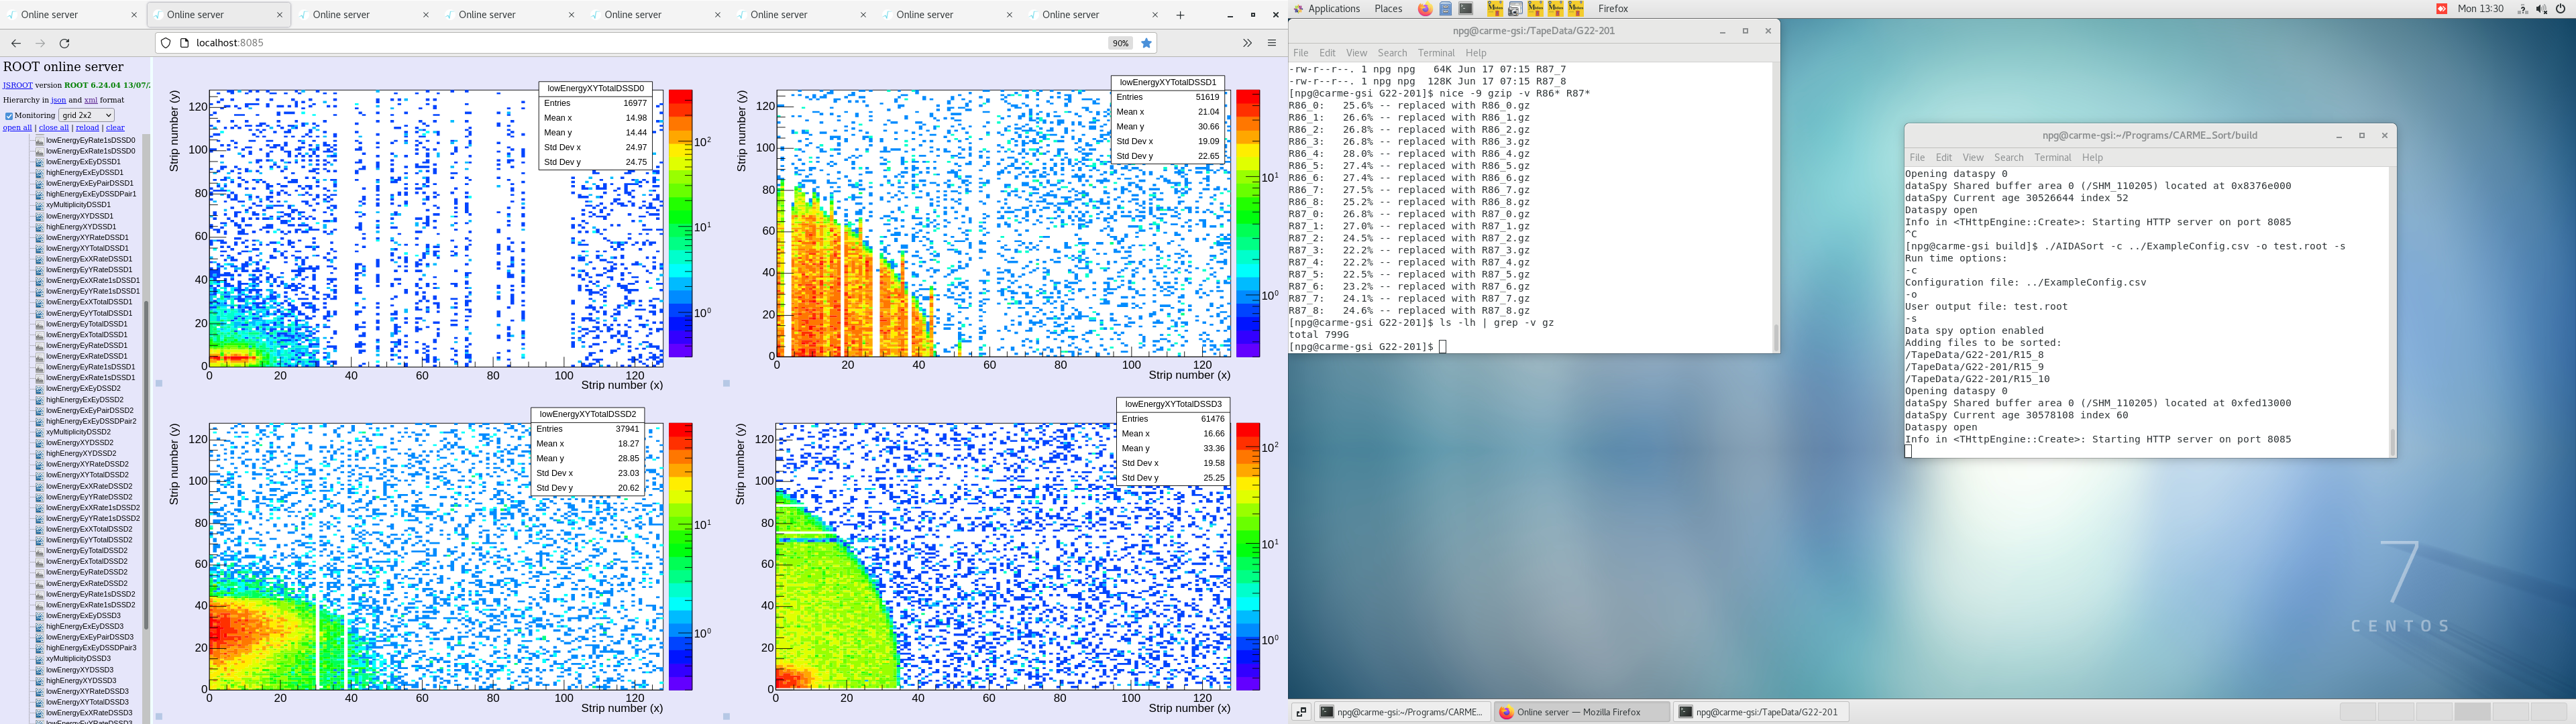The height and width of the screenshot is (724, 2576).
Task: Click the 'reload' hierarchy link
Action: coord(88,128)
